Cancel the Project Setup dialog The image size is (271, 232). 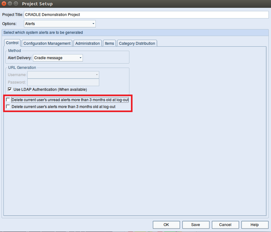225,225
